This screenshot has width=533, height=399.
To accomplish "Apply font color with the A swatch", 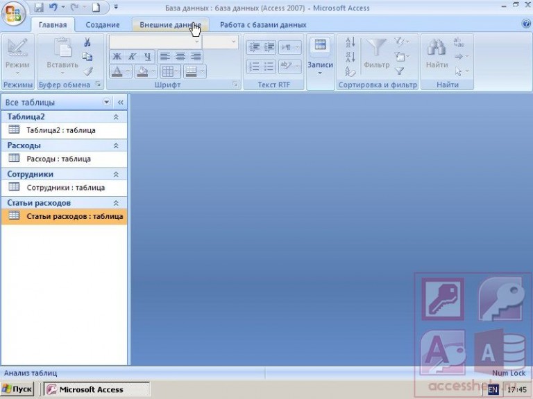I will (x=117, y=71).
